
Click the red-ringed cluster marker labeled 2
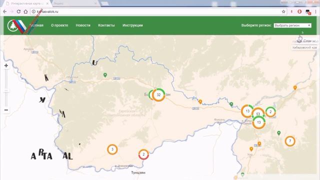(x=143, y=154)
